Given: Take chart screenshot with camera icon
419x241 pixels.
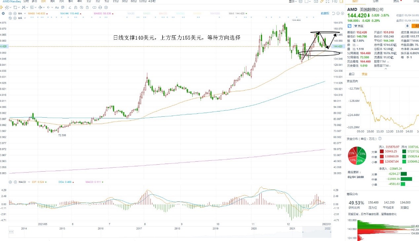Looking at the screenshot, I should pyautogui.click(x=316, y=1).
